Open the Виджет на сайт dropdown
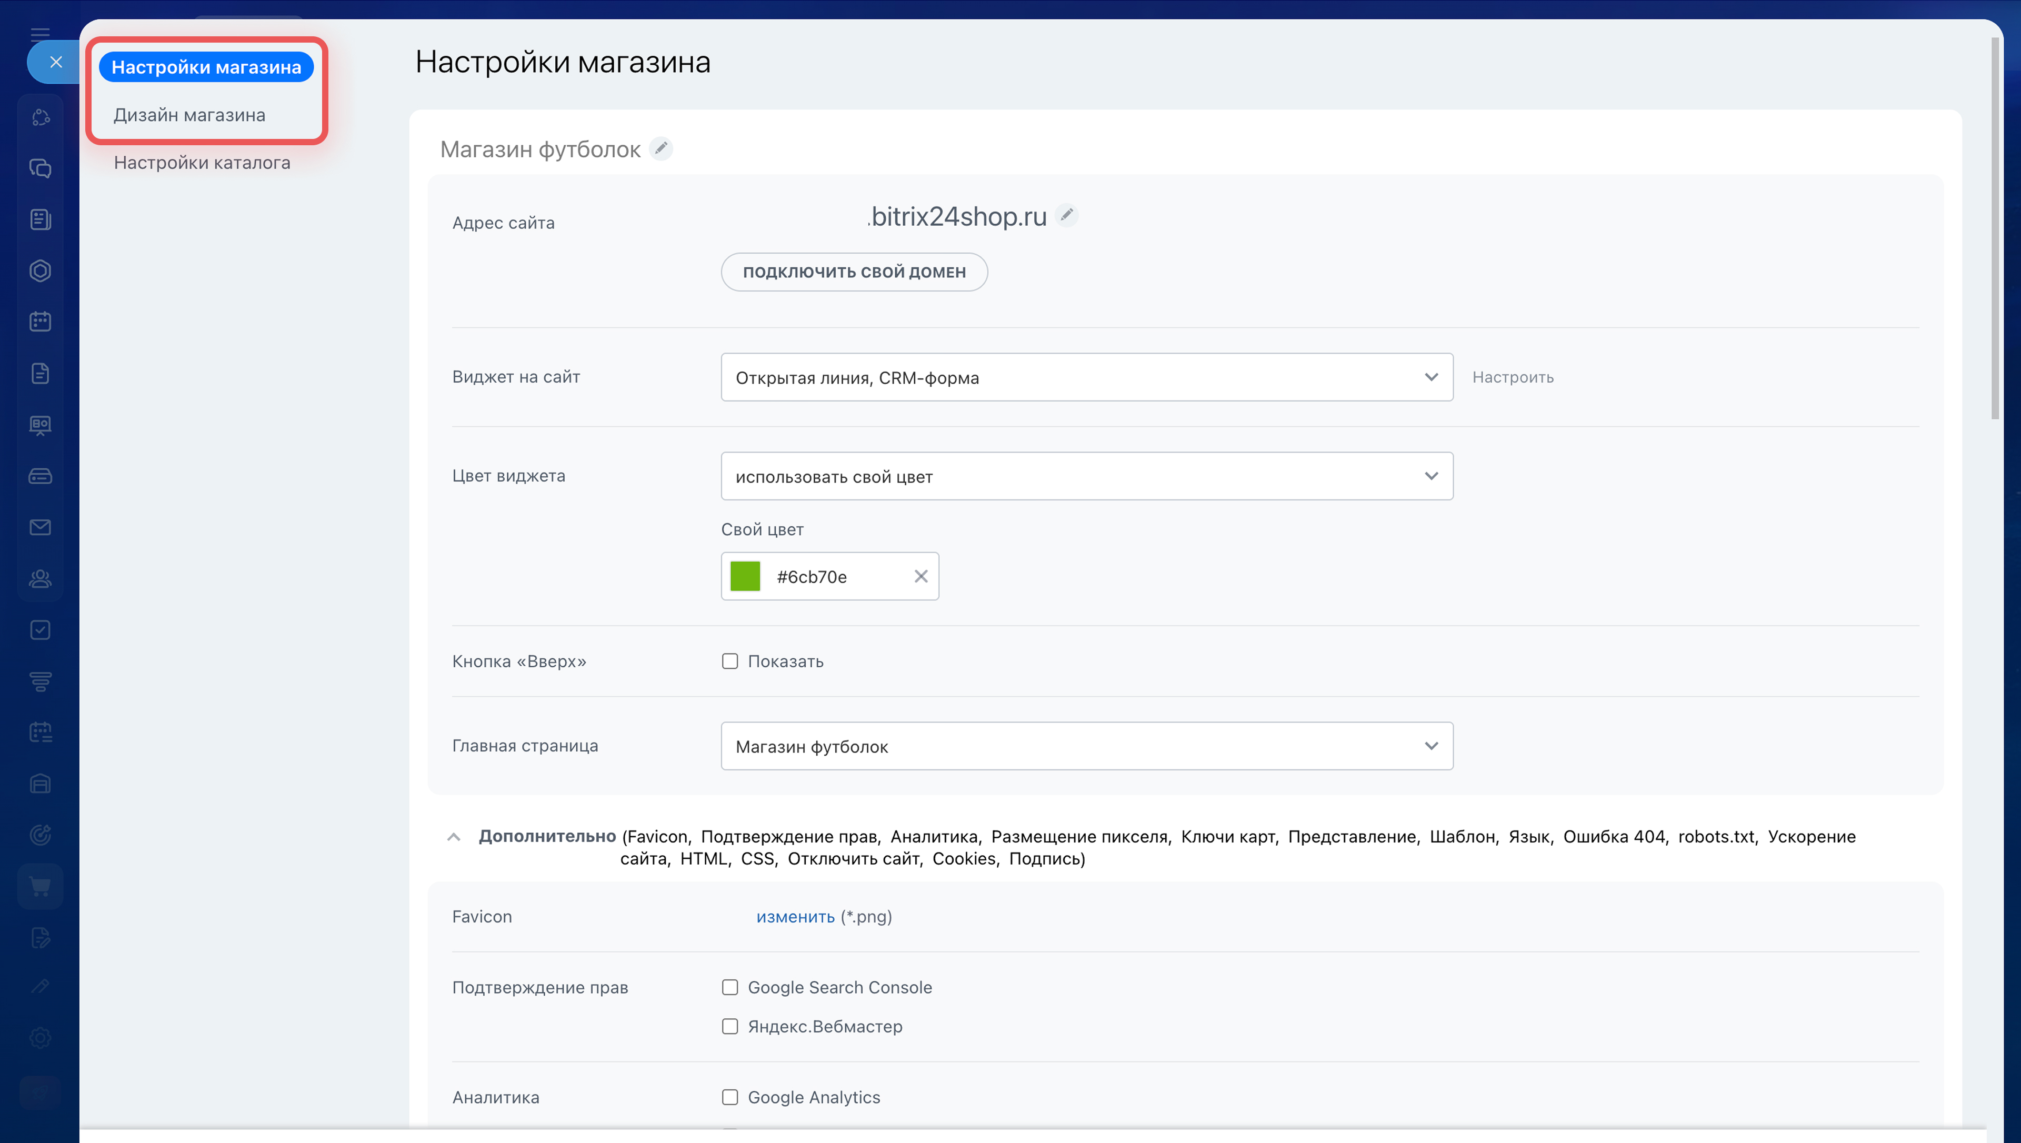The width and height of the screenshot is (2021, 1143). click(1086, 378)
